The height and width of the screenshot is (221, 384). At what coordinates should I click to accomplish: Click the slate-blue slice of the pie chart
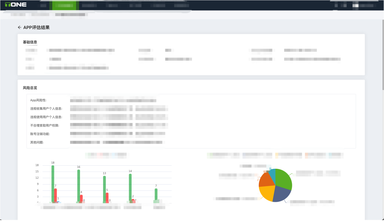tap(282, 194)
